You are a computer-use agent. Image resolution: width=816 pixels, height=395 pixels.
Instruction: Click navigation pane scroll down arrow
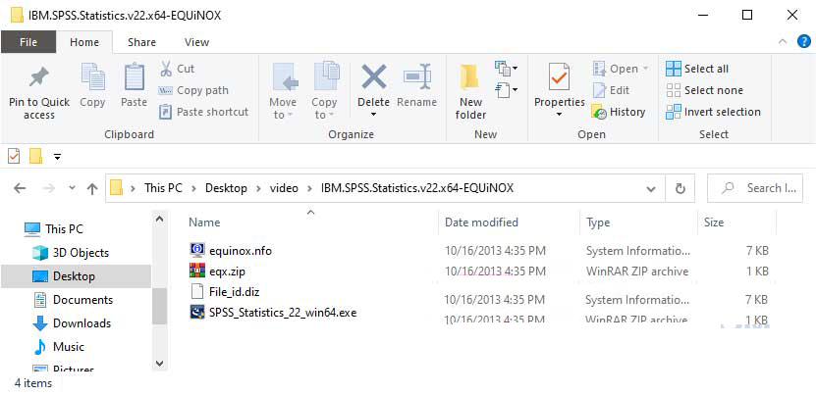pos(160,364)
